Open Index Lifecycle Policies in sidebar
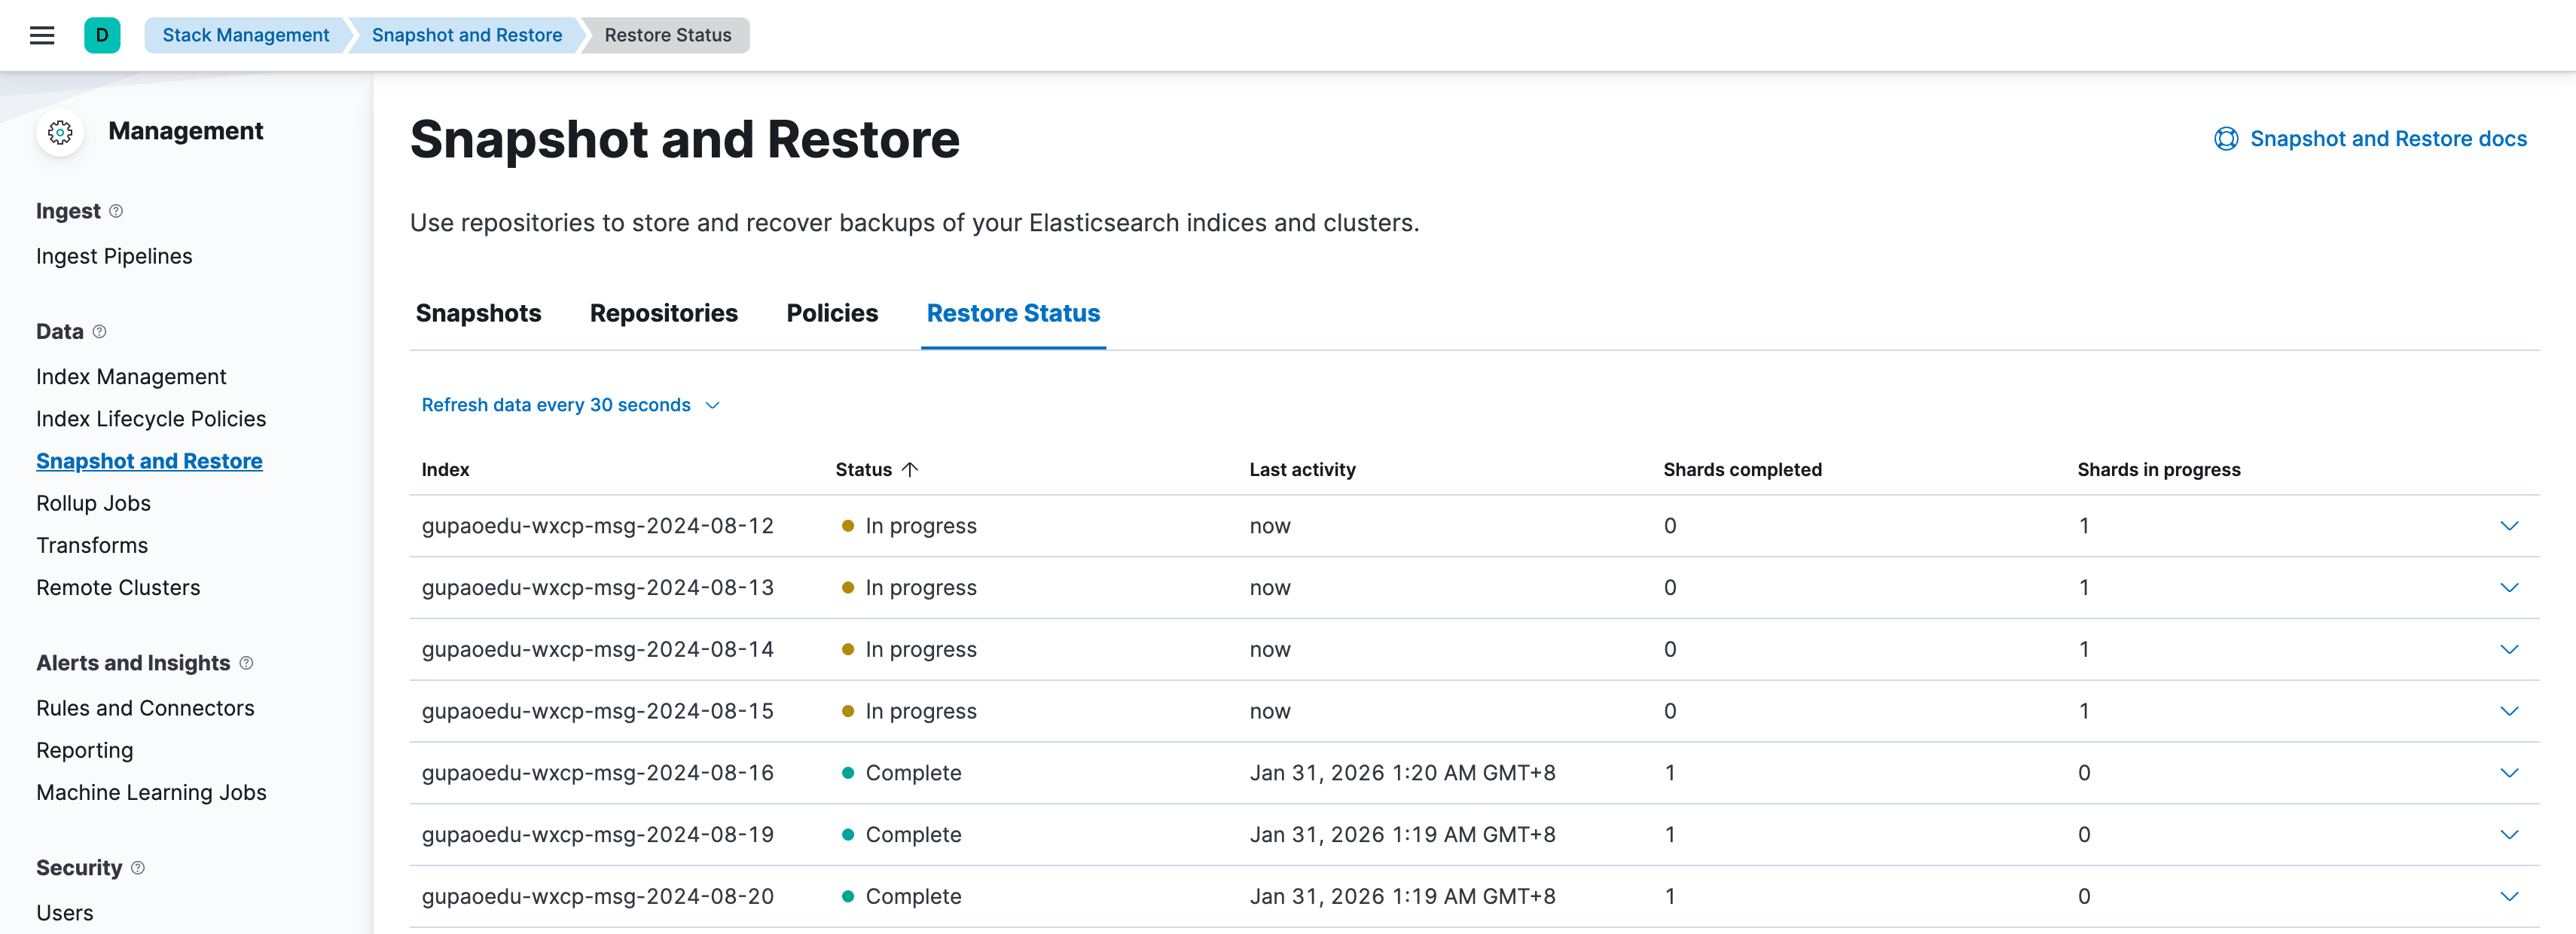Image resolution: width=2576 pixels, height=934 pixels. pyautogui.click(x=151, y=419)
